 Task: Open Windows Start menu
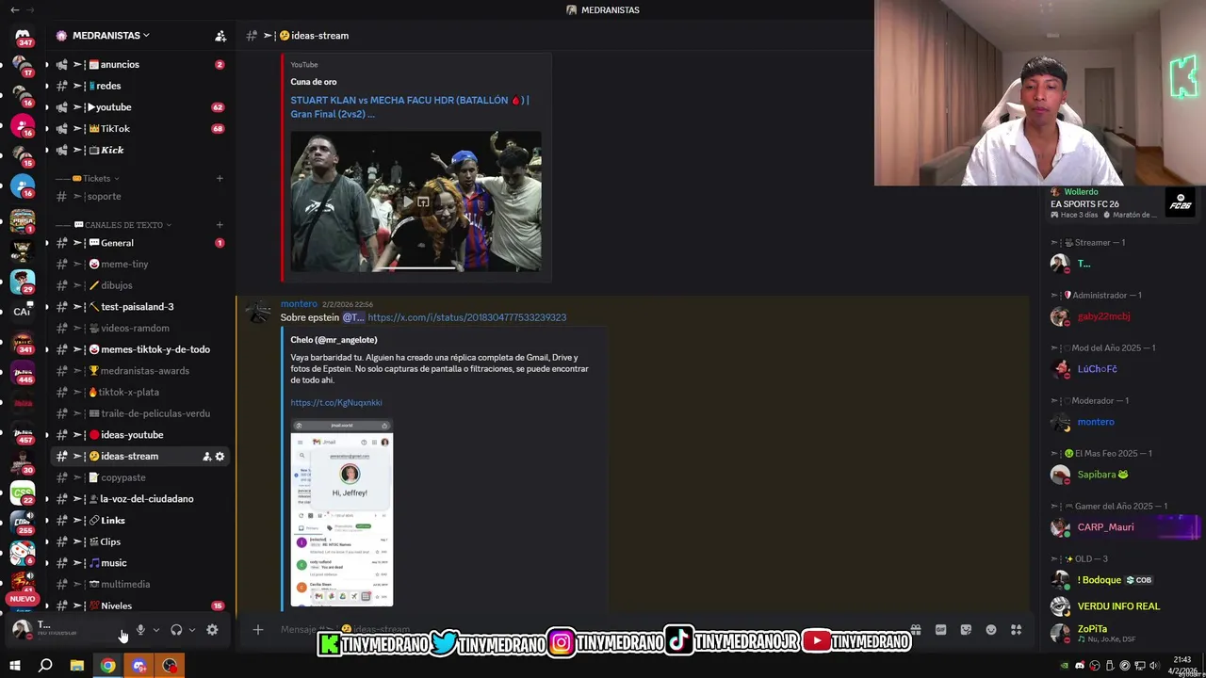pyautogui.click(x=14, y=666)
